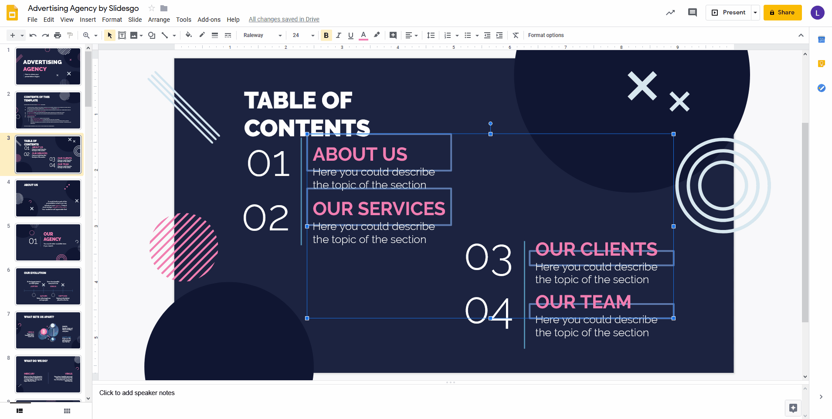Toggle Underline formatting
832x419 pixels.
click(x=351, y=35)
